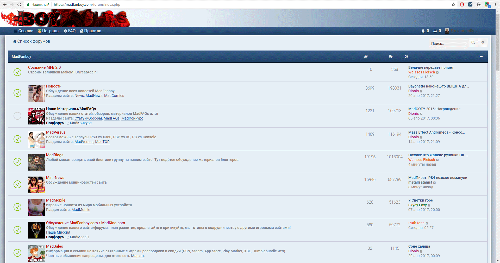Click the read-status icon for MadMobile forum
This screenshot has height=263, width=500.
point(17,207)
